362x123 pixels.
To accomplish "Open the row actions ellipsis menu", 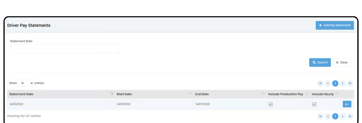I will 347,104.
